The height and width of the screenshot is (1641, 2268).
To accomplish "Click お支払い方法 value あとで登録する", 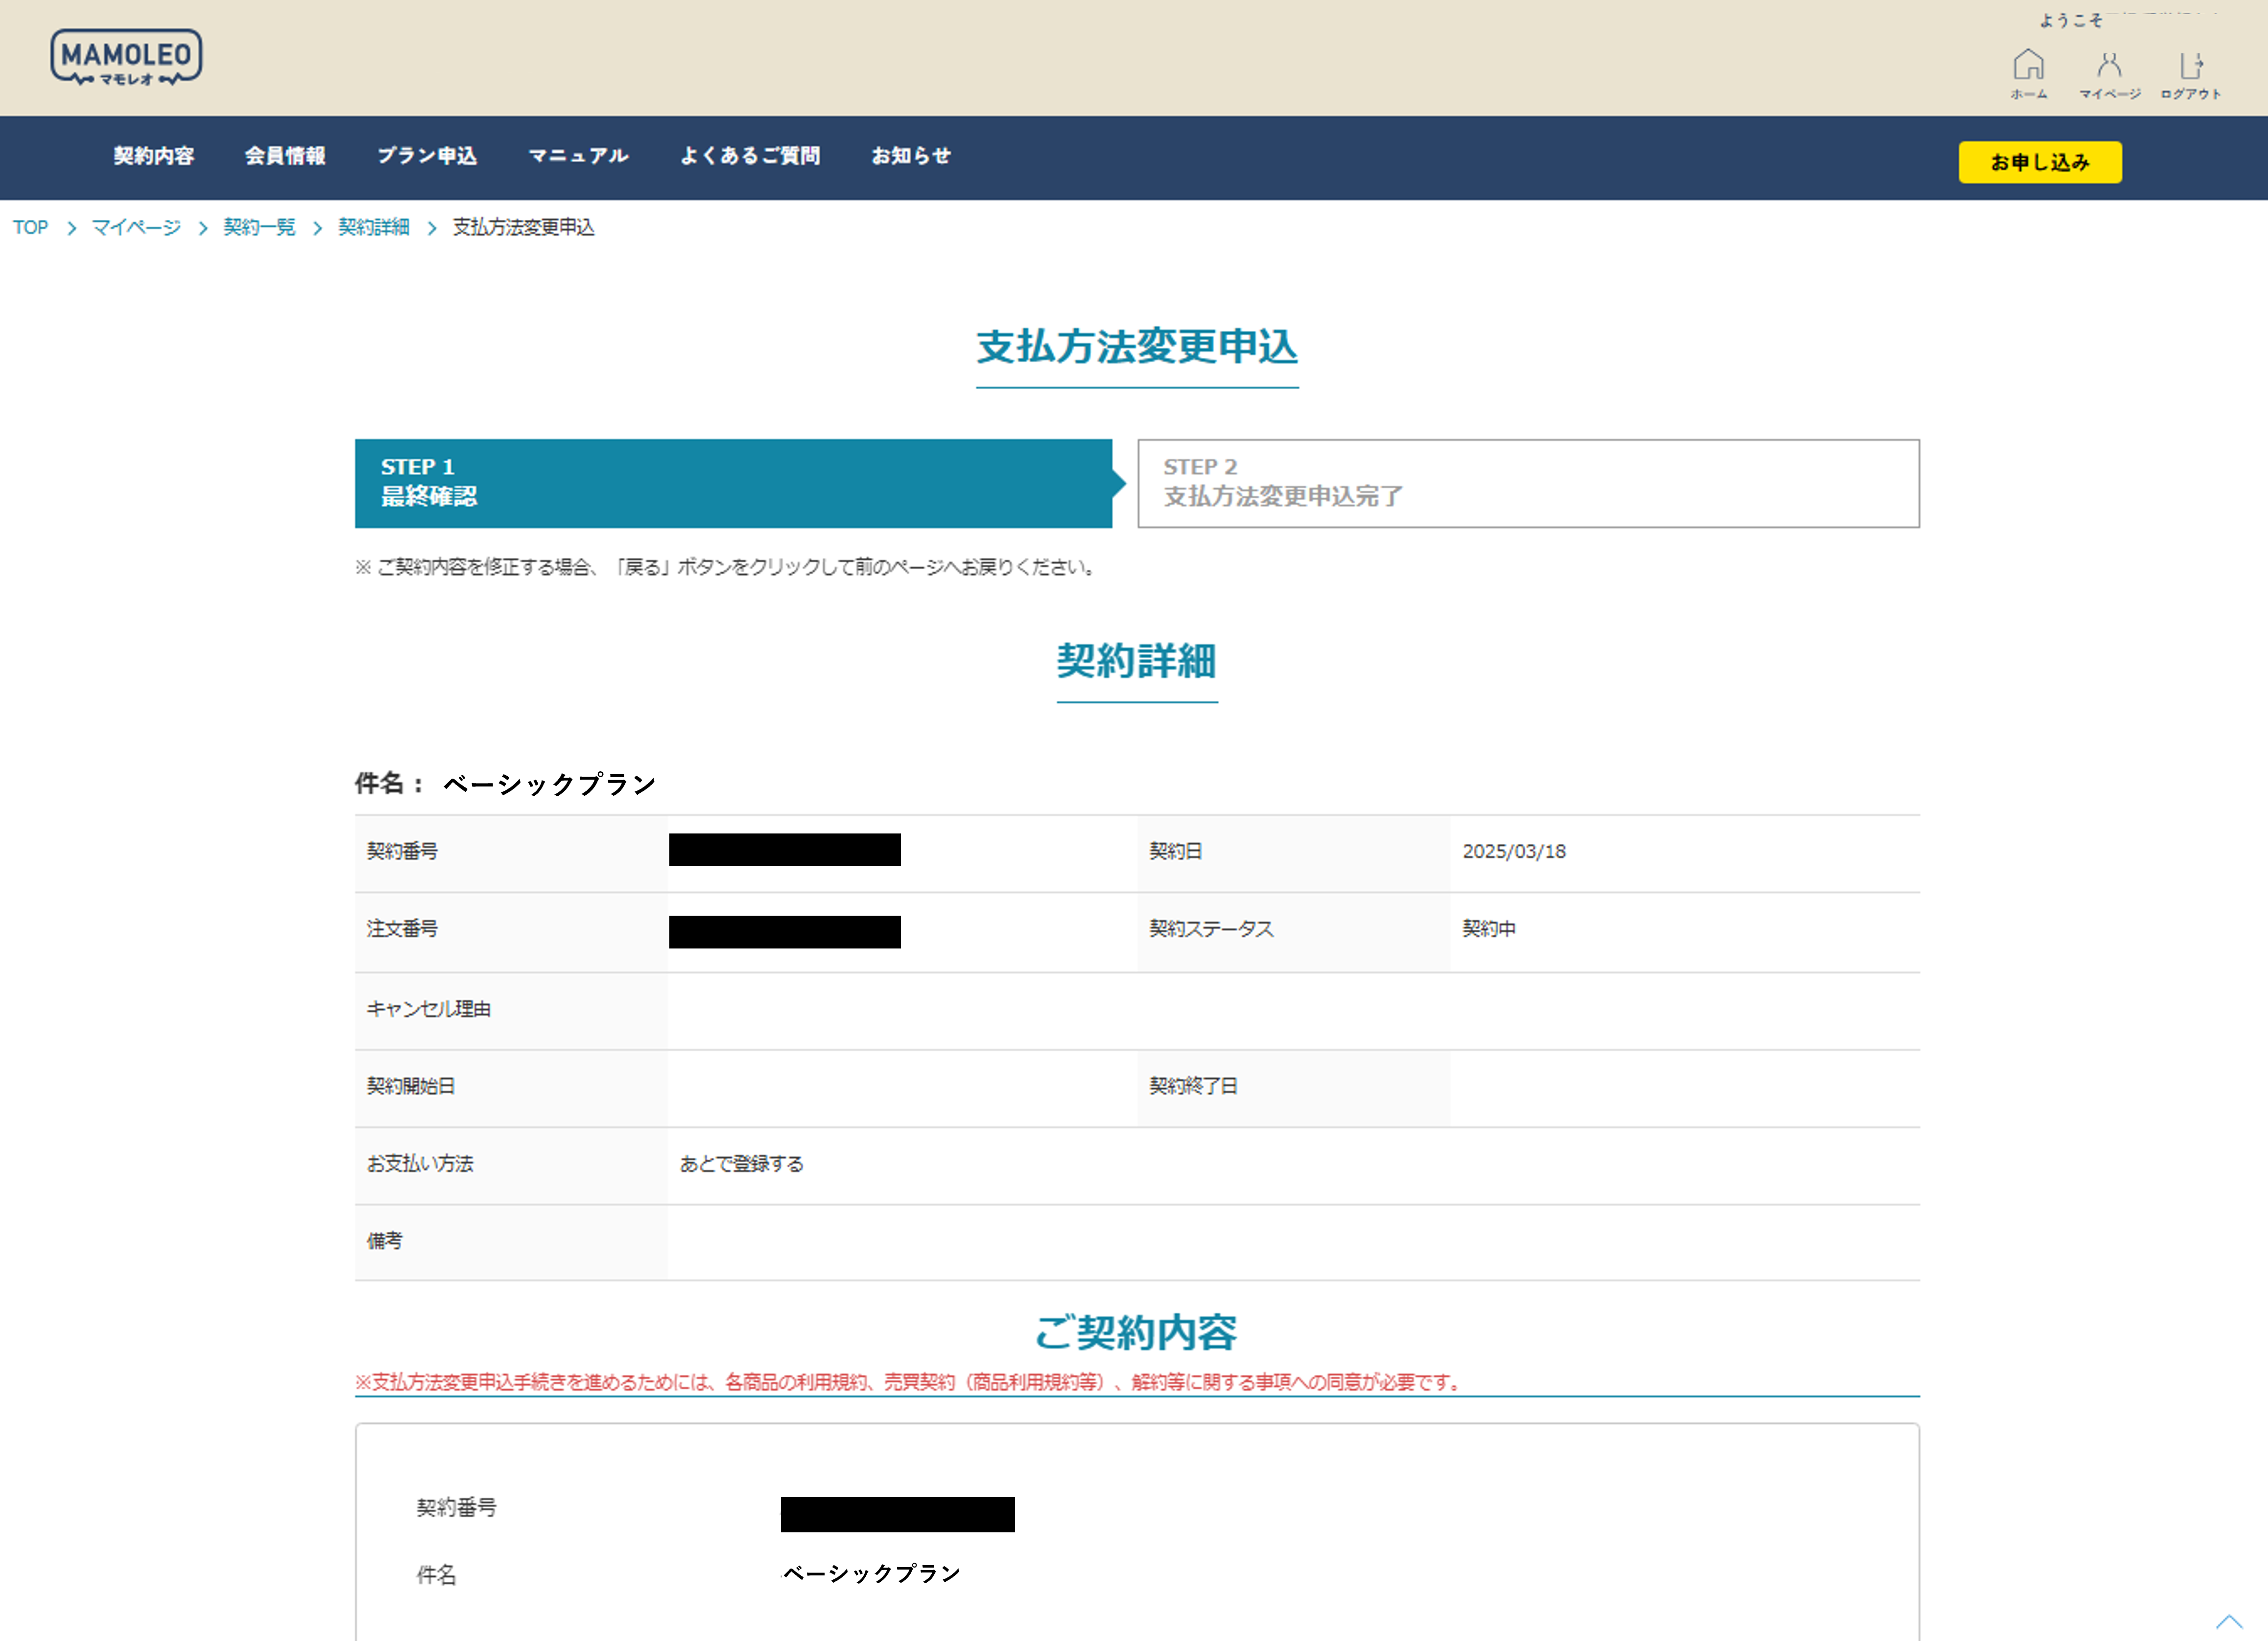I will pos(742,1164).
